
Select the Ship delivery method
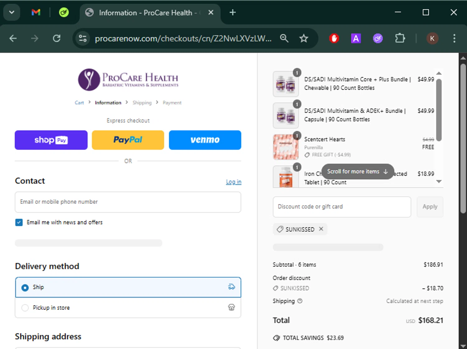[x=128, y=287]
